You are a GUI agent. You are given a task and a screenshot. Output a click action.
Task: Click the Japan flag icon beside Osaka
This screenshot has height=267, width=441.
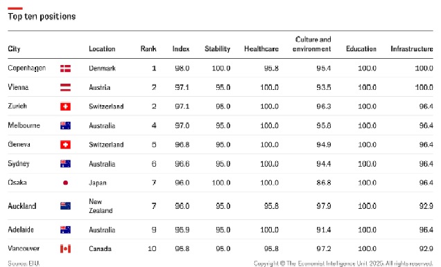tap(66, 183)
